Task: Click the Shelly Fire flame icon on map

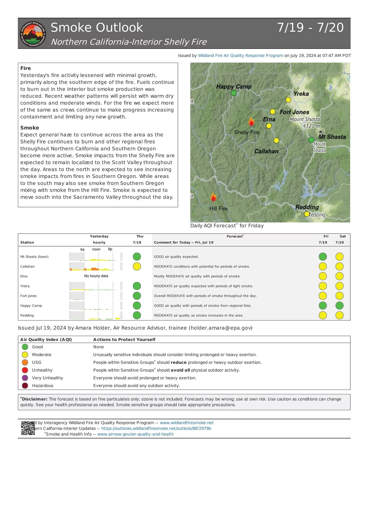Action: pyautogui.click(x=251, y=121)
